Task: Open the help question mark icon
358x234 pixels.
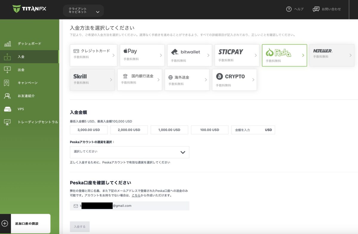Action: [x=288, y=9]
